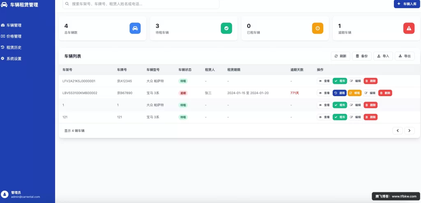Click the 租赁期限 column header
Screen dimensions: 421x203
(234, 70)
